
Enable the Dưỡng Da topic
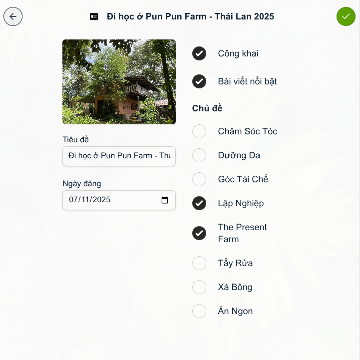click(x=199, y=155)
